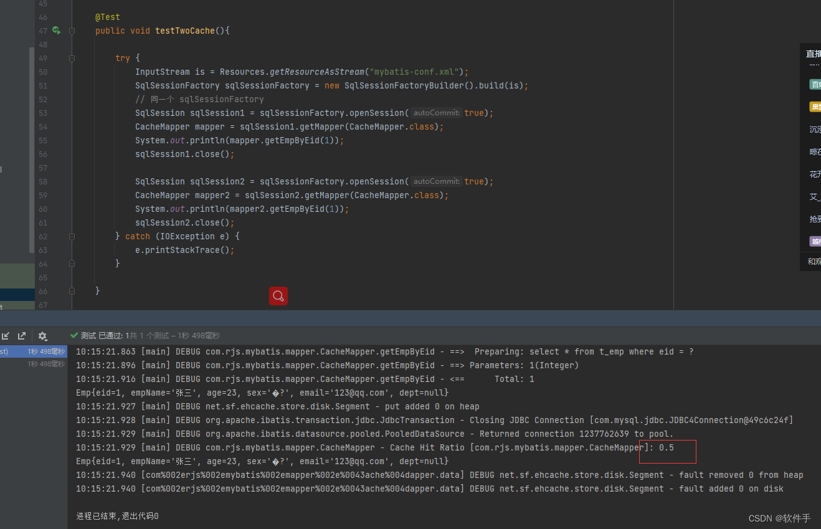Image resolution: width=821 pixels, height=529 pixels.
Task: Collapse the testTwoCache method fold marker
Action: click(x=72, y=31)
